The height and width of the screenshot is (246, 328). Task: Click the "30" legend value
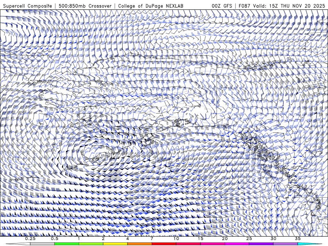(x=273, y=239)
